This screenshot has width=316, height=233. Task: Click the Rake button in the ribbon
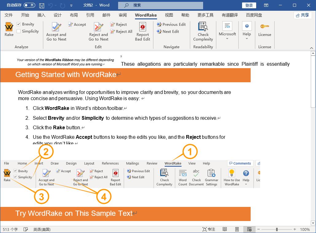coord(9,29)
